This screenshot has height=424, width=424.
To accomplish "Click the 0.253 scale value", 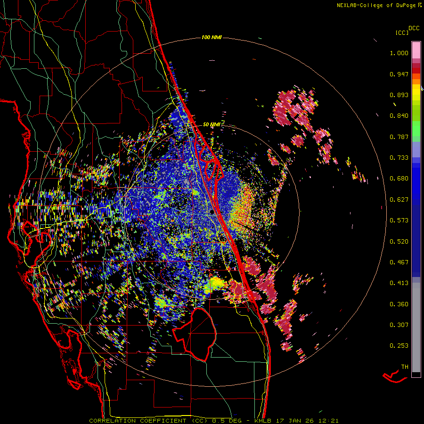I will [399, 346].
